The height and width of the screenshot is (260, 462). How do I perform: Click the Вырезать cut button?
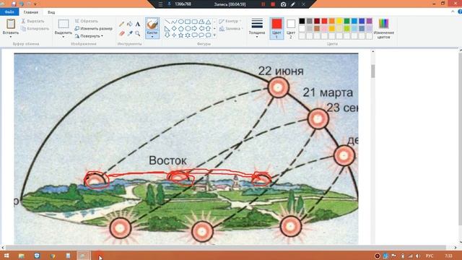[x=33, y=21]
